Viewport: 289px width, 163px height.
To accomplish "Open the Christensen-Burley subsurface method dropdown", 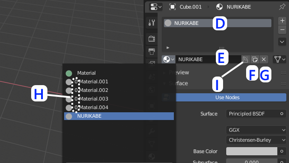I will coord(256,140).
